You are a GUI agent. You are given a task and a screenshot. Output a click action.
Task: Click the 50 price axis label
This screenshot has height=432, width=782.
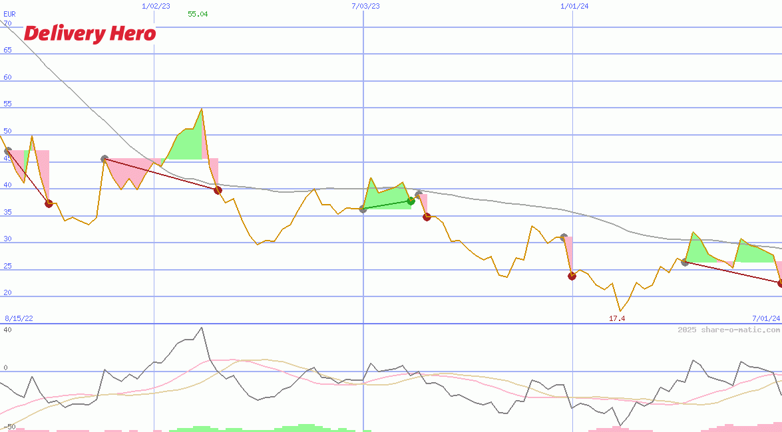tap(7, 132)
